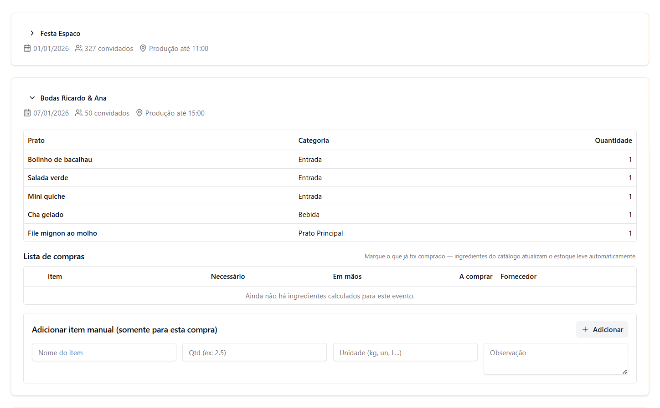Click calendar icon beside 01/01/2026
Viewport: 660px width, 408px height.
27,48
